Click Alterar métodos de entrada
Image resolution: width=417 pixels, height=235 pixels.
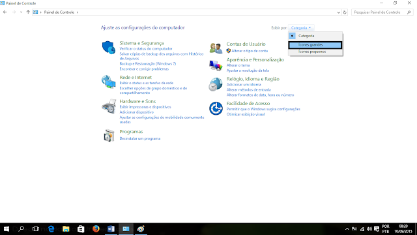pos(248,90)
